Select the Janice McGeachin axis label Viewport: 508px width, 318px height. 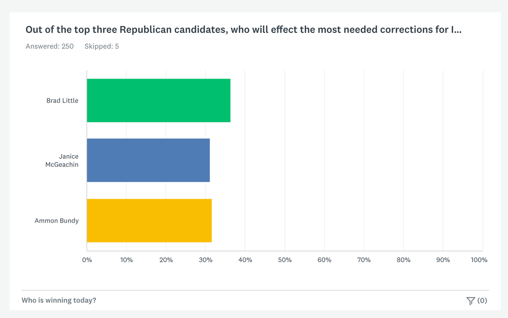pyautogui.click(x=61, y=160)
